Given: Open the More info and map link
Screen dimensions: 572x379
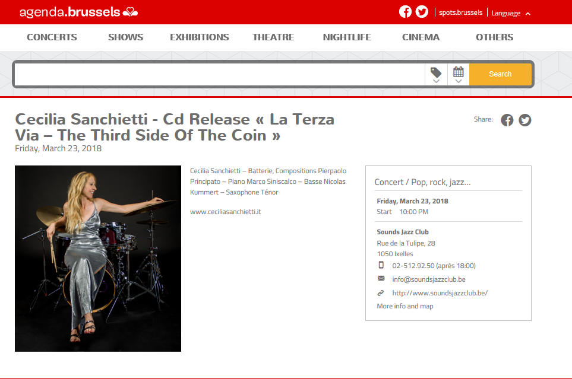Looking at the screenshot, I should pyautogui.click(x=405, y=306).
